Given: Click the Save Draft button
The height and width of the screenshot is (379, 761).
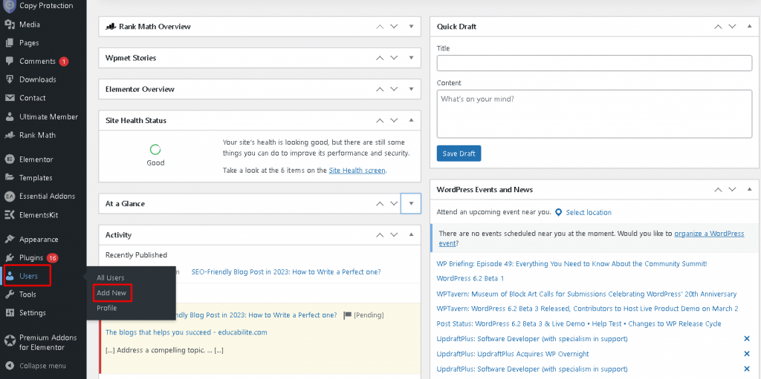Looking at the screenshot, I should 459,154.
